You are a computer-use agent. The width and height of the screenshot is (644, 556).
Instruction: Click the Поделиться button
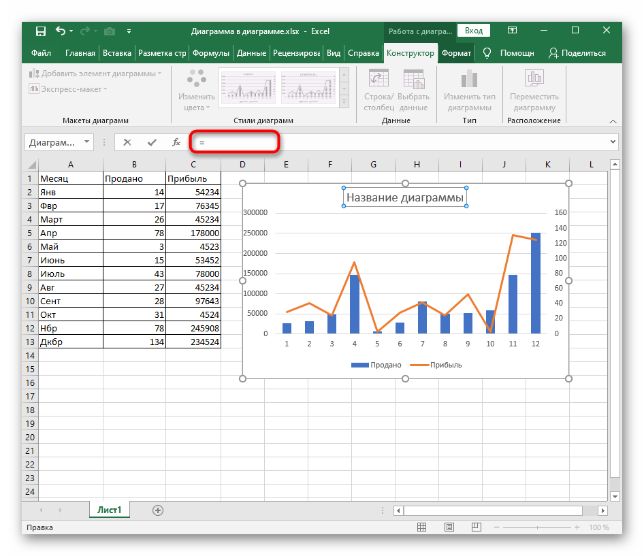pyautogui.click(x=577, y=53)
